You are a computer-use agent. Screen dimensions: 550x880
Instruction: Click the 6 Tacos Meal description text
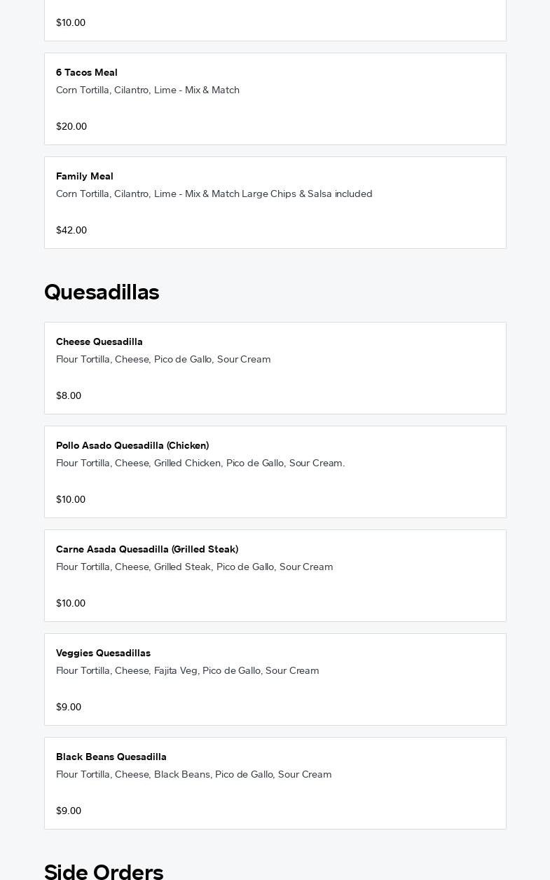[x=148, y=90]
